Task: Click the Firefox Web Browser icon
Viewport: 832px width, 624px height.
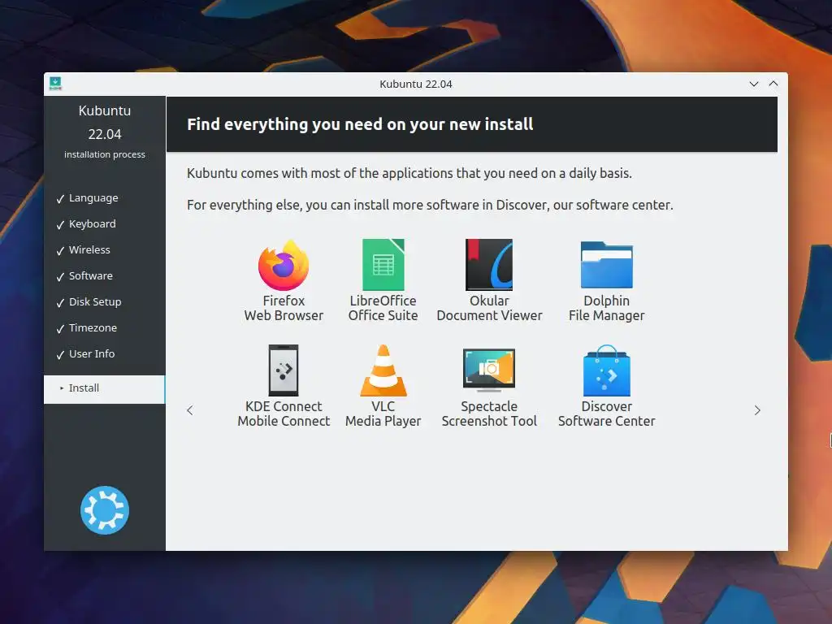Action: click(284, 265)
